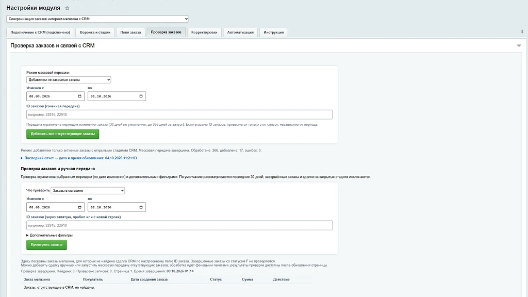
Task: Click the Проверка заказов и ручная передача heading
Action: point(58,169)
